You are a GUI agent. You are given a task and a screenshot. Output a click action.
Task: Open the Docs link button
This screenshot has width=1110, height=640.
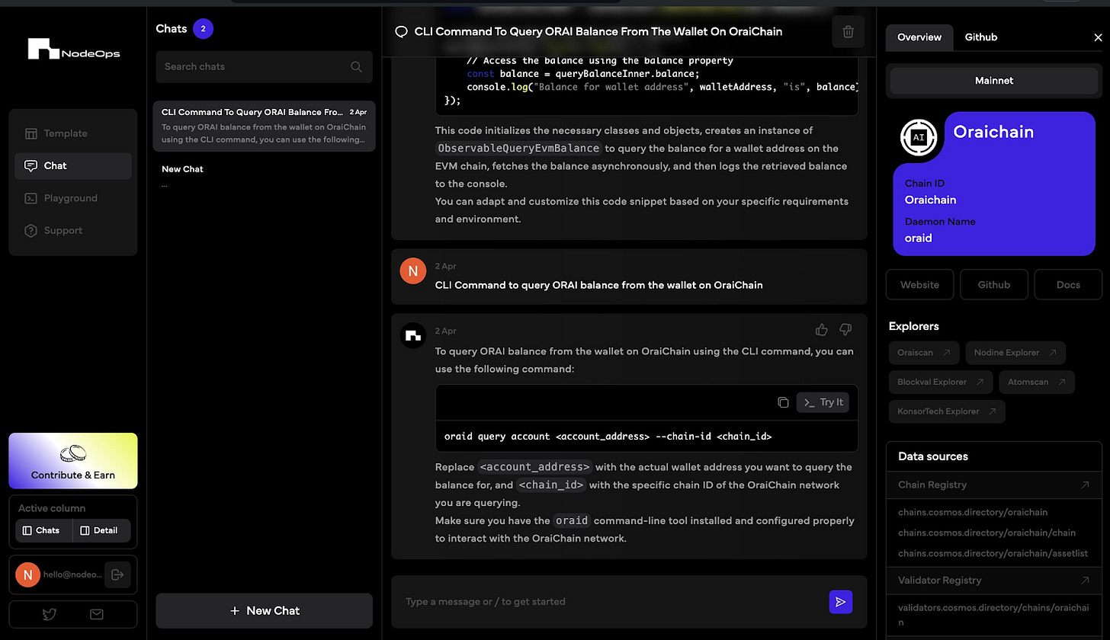tap(1068, 285)
